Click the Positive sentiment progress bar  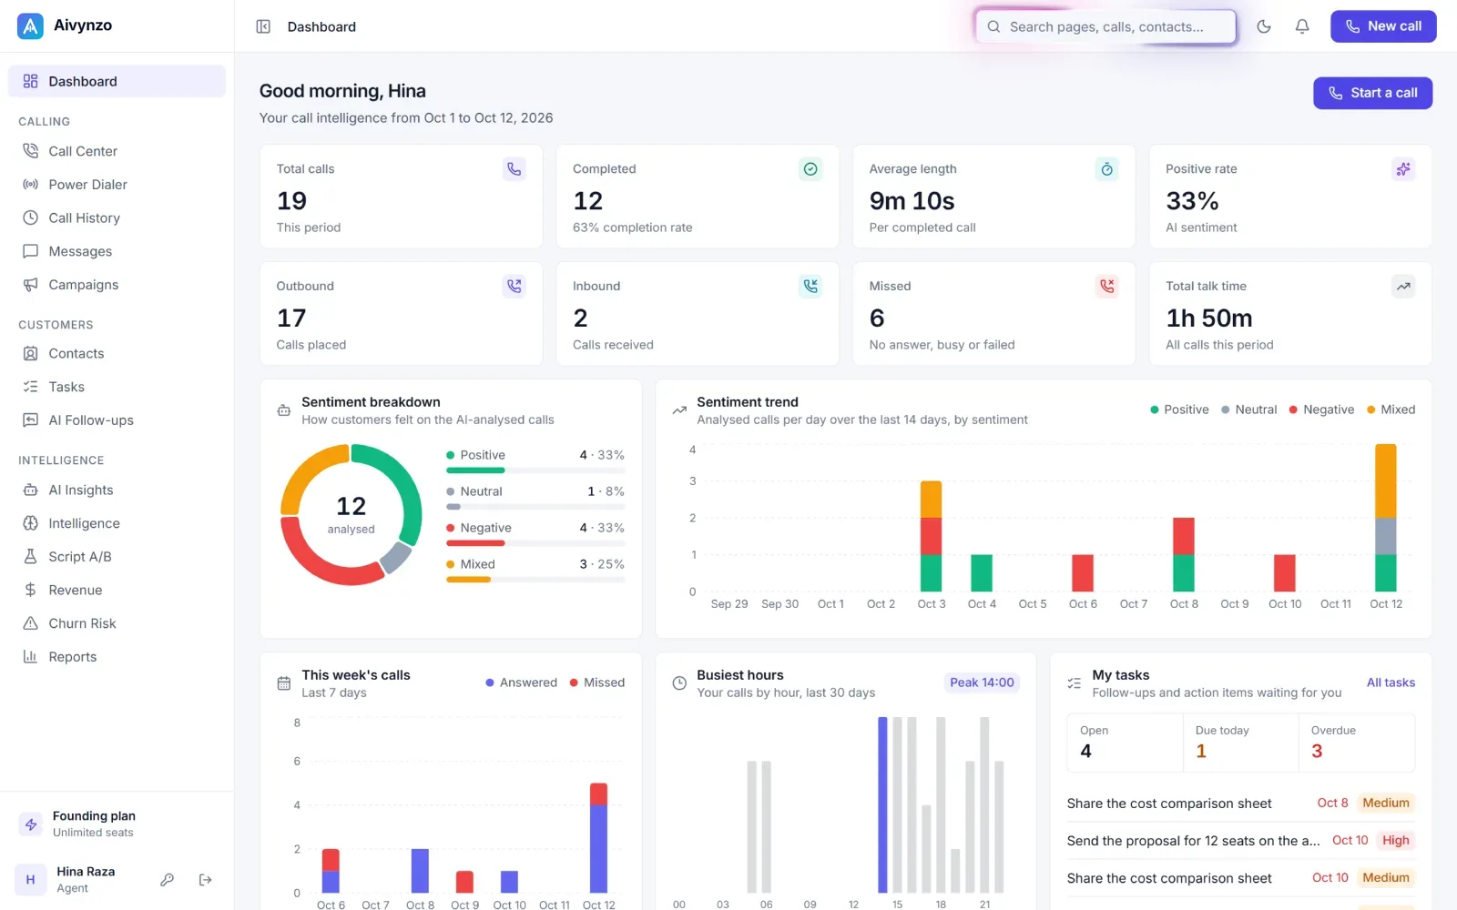tap(535, 470)
